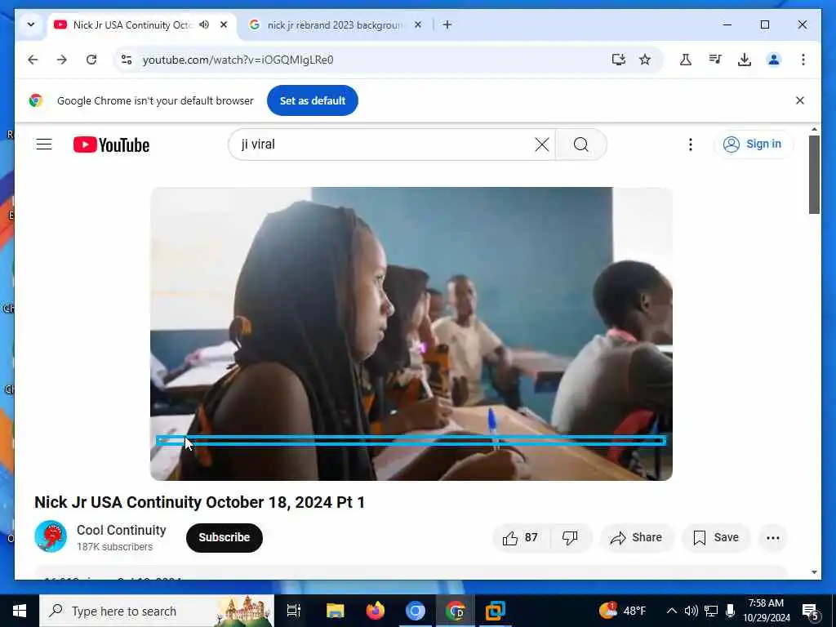This screenshot has height=627, width=836.
Task: Seek along the video progress bar
Action: [x=411, y=441]
